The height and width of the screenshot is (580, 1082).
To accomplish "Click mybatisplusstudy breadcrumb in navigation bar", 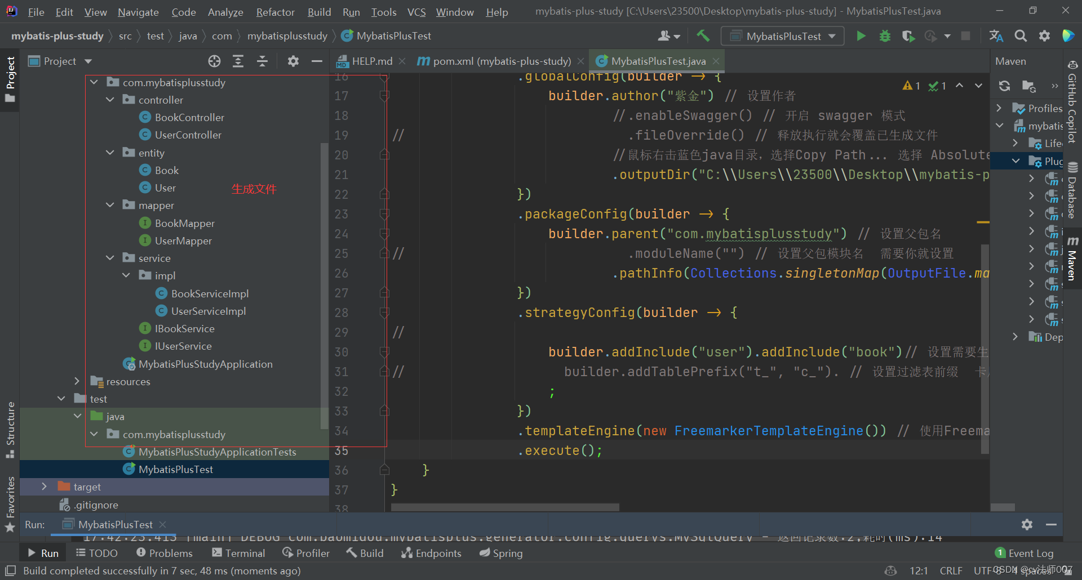I will coord(287,36).
